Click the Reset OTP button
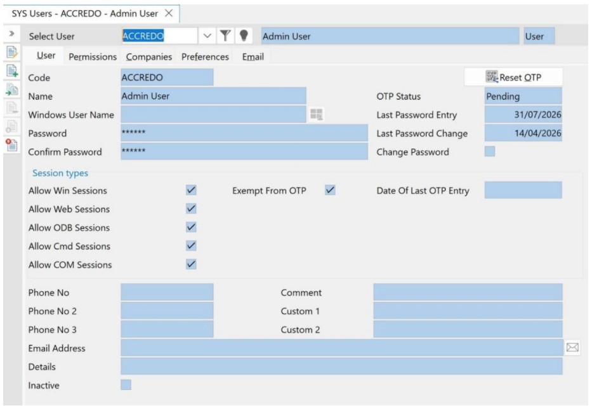 coord(513,77)
